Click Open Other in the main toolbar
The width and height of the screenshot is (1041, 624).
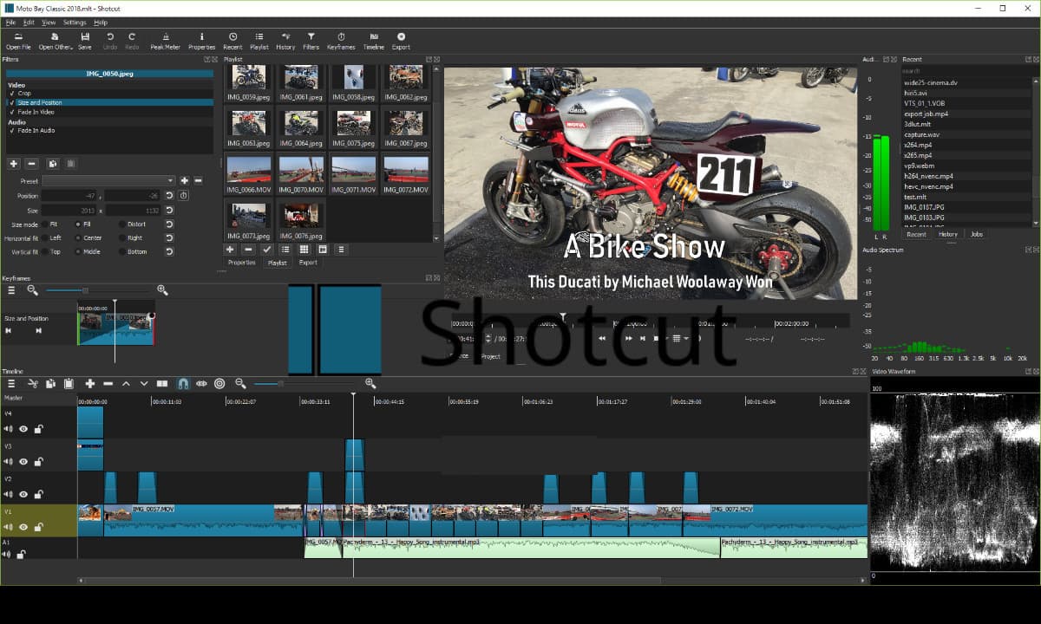coord(56,41)
